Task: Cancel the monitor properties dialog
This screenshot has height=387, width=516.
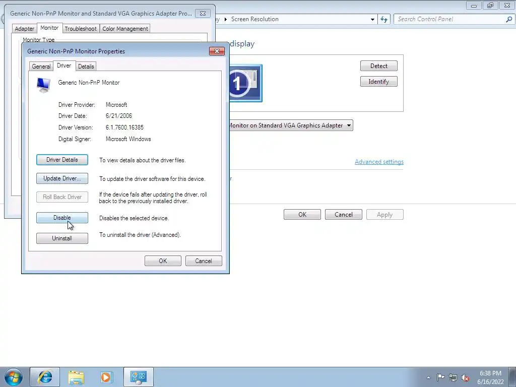Action: point(204,261)
